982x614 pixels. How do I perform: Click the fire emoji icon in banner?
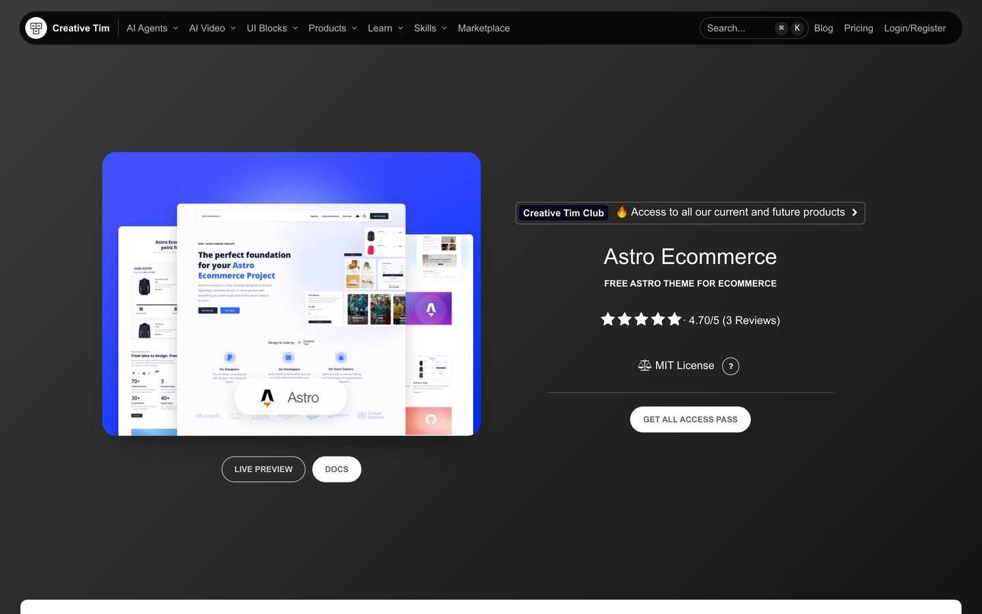click(622, 212)
